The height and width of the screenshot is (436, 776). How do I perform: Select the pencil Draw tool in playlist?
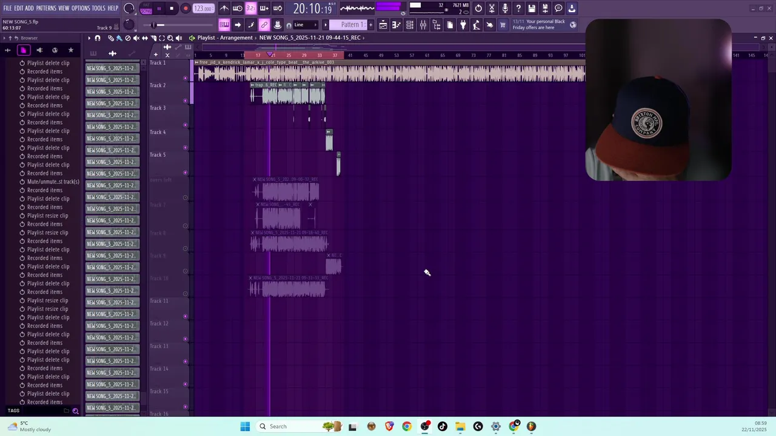pos(110,38)
